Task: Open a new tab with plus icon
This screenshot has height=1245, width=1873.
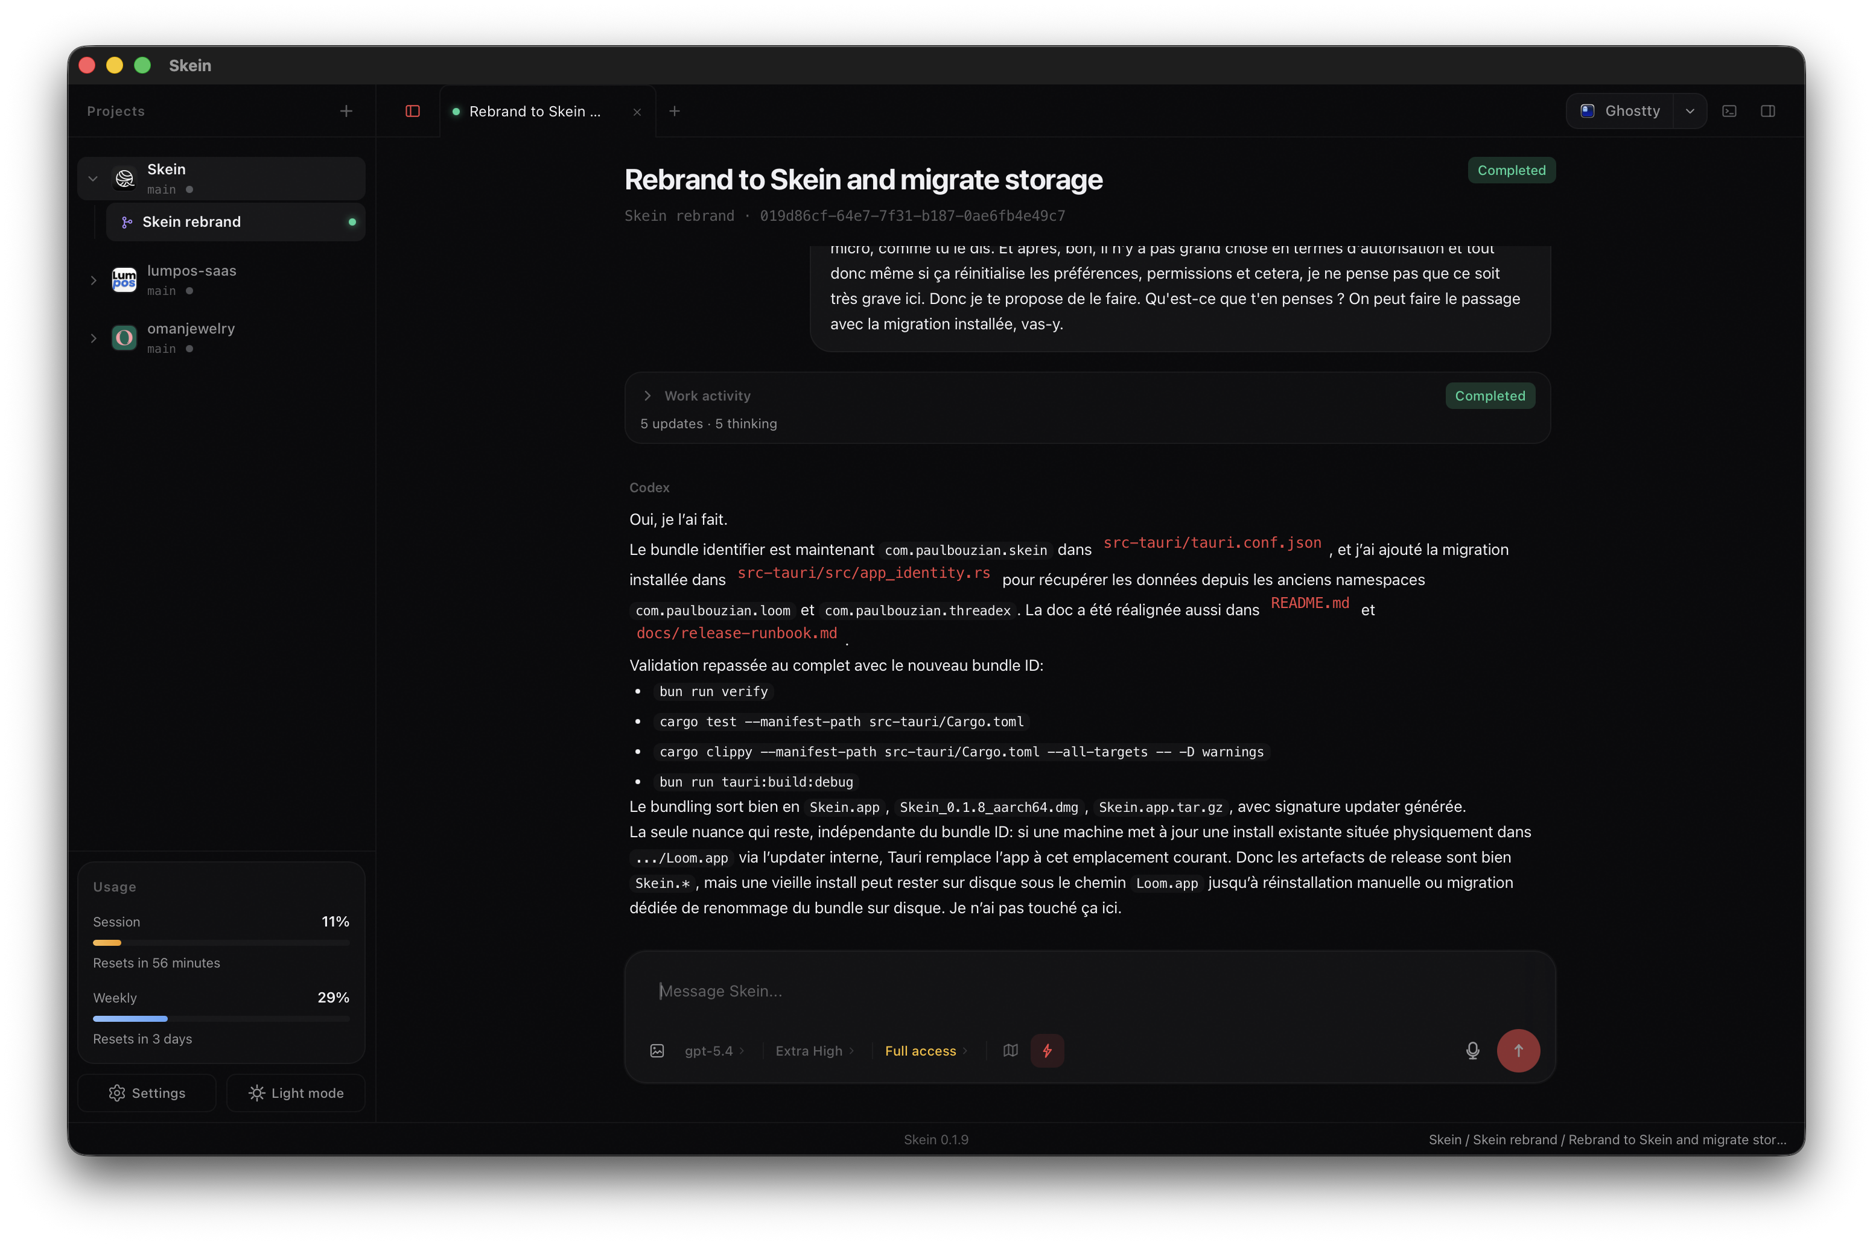Action: pyautogui.click(x=675, y=111)
